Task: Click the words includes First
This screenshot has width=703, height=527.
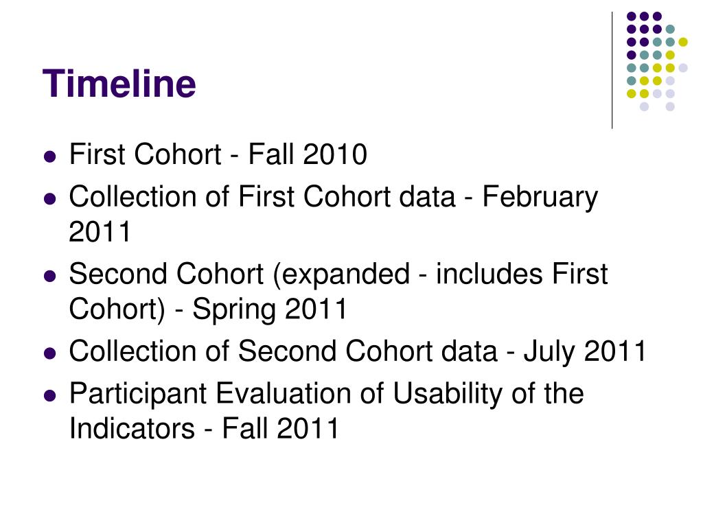Action: point(522,273)
